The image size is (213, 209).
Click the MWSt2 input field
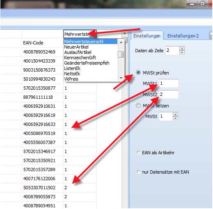tap(169, 94)
